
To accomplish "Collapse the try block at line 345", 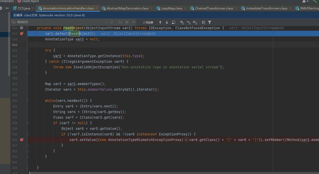I will click(27, 50).
